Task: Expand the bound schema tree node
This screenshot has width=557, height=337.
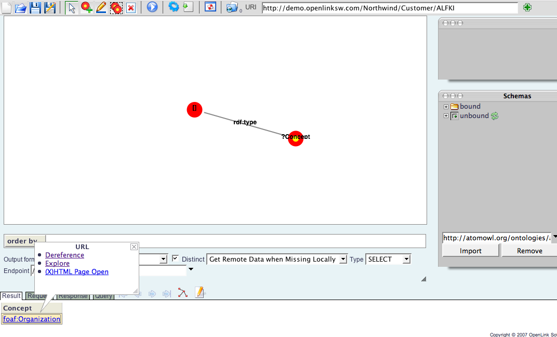Action: tap(446, 107)
